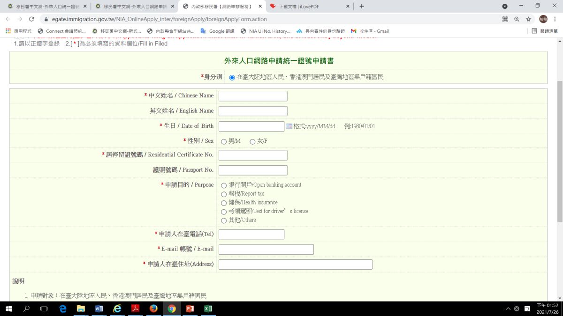This screenshot has height=316, width=563.
Task: Open the NIA UI No. History bookmark
Action: 266,31
